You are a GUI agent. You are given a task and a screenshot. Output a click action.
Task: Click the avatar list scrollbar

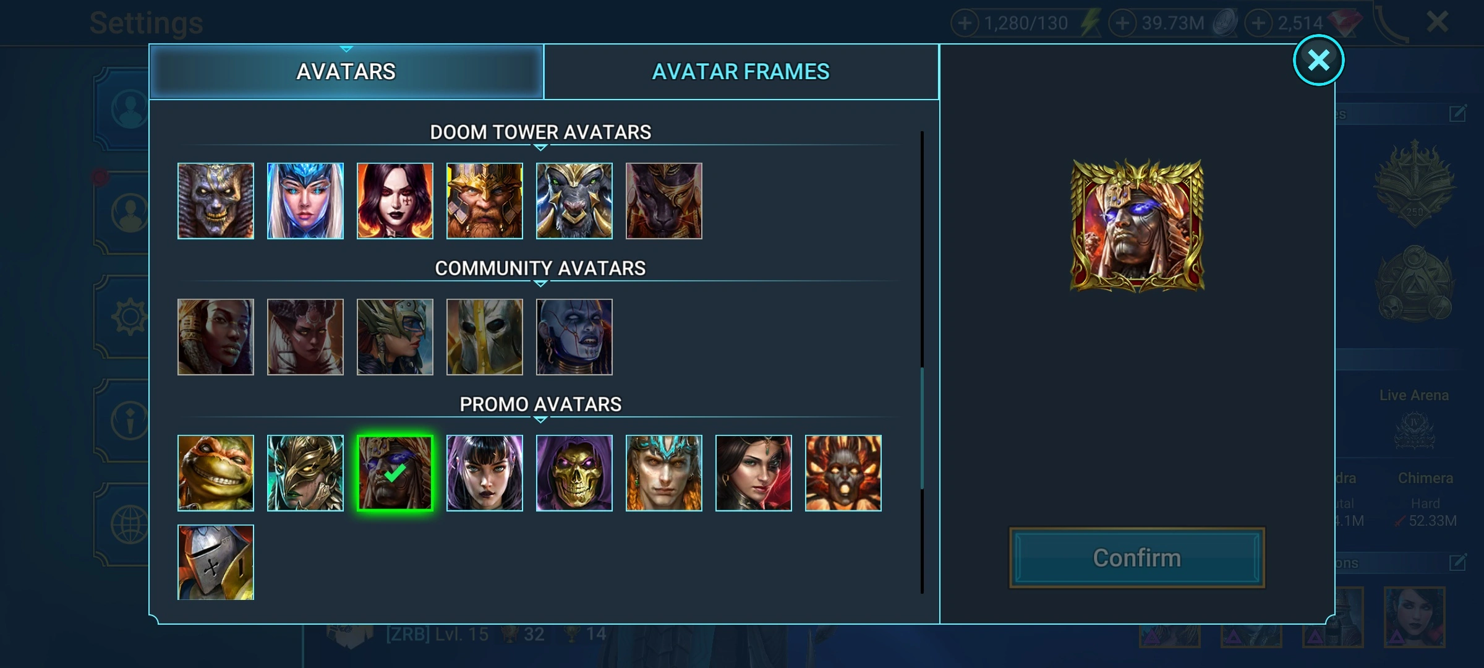pyautogui.click(x=922, y=428)
